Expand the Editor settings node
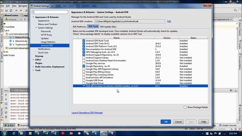 pos(33,60)
